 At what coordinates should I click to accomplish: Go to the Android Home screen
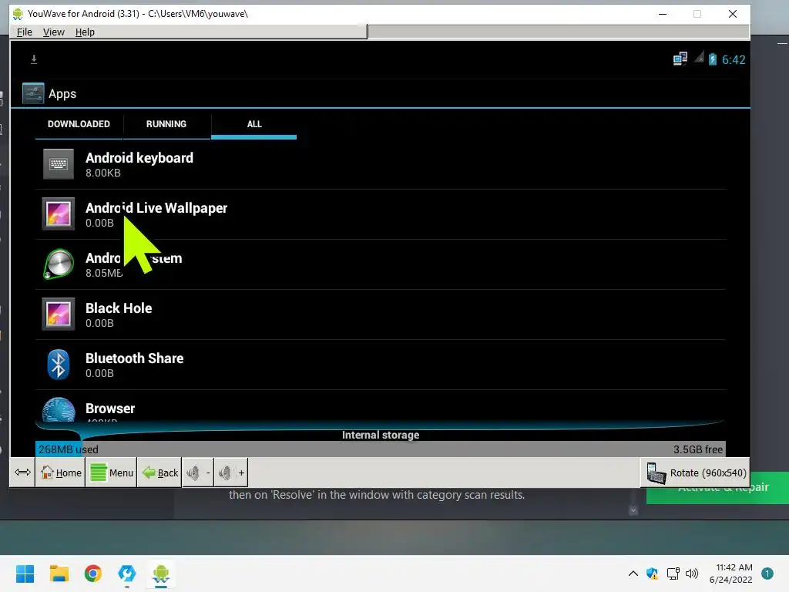pos(60,473)
